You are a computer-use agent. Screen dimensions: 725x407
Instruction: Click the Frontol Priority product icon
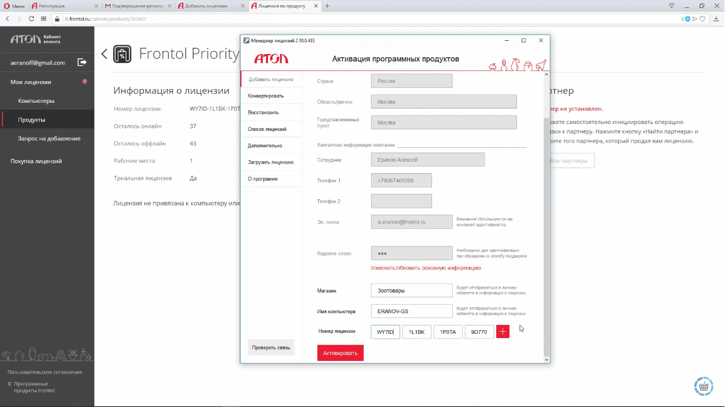(123, 54)
